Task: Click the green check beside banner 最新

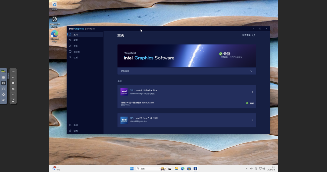Action: [x=221, y=54]
